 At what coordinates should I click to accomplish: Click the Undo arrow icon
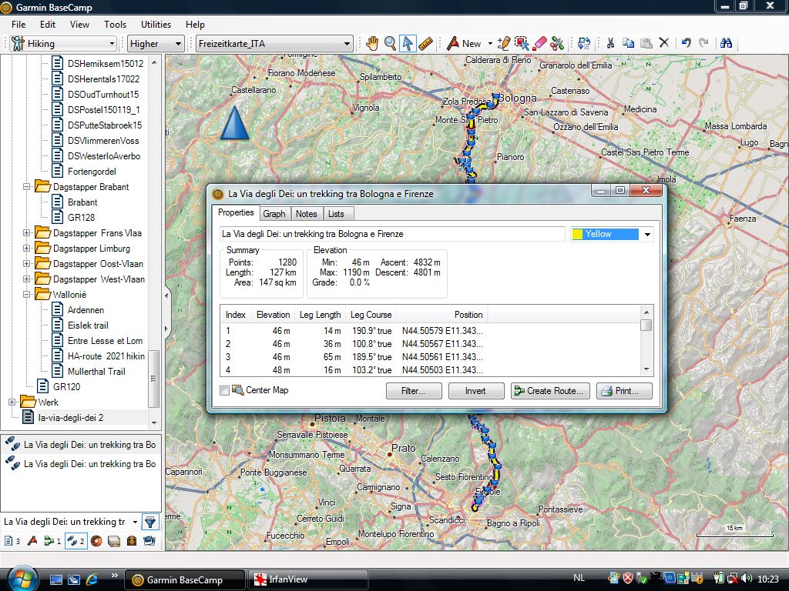[x=686, y=44]
